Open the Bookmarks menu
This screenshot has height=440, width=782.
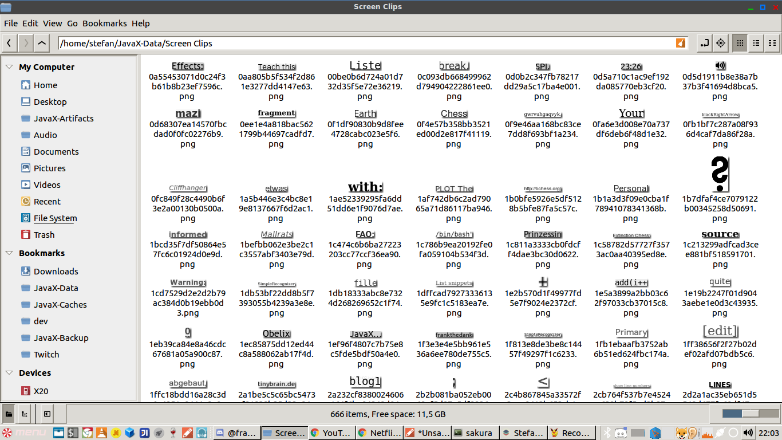104,23
